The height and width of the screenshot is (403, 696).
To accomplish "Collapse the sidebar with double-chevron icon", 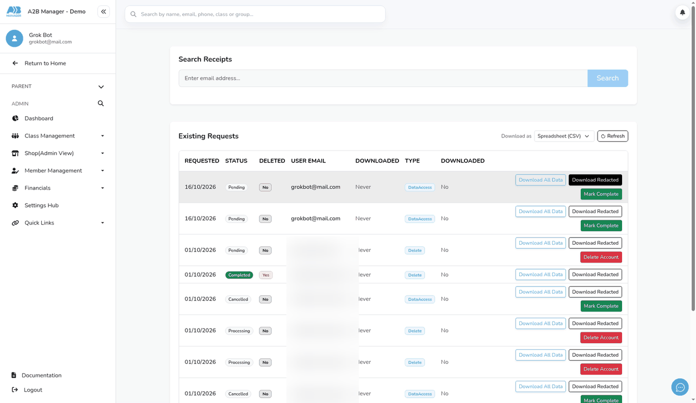I will tap(103, 11).
